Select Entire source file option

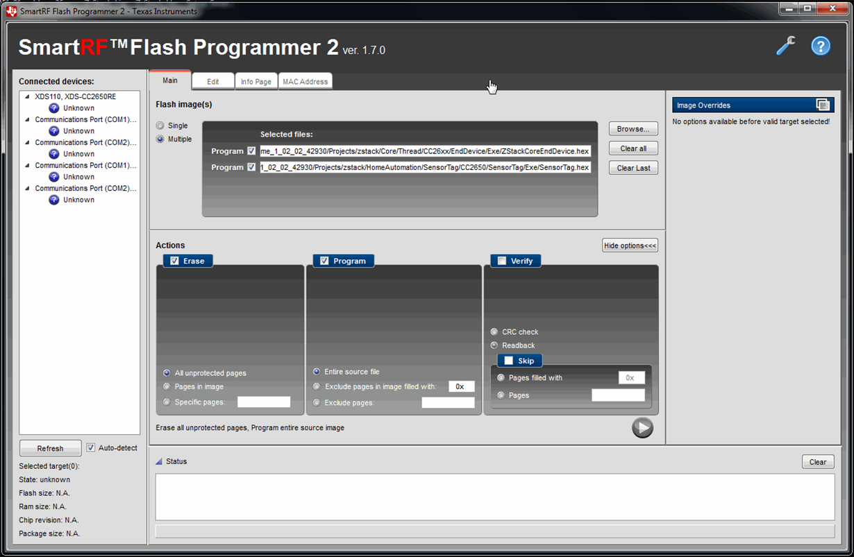pyautogui.click(x=317, y=372)
